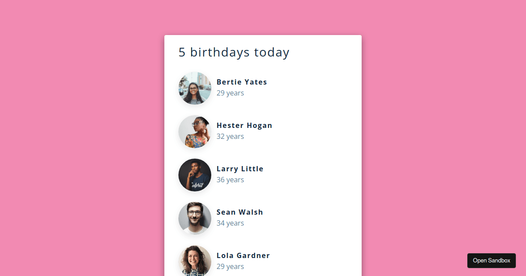526x276 pixels.
Task: Select the name Larry Little
Action: (240, 169)
